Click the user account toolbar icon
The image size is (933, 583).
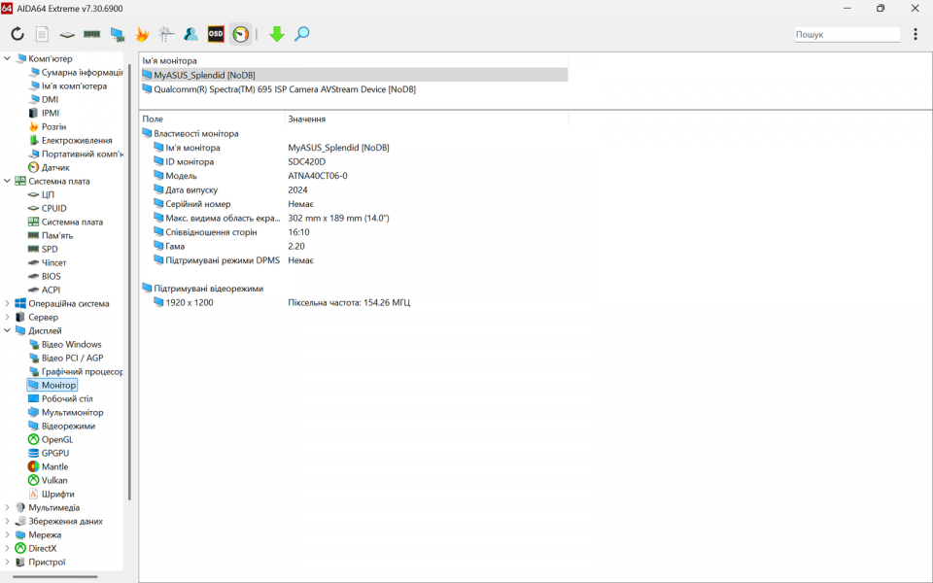191,34
